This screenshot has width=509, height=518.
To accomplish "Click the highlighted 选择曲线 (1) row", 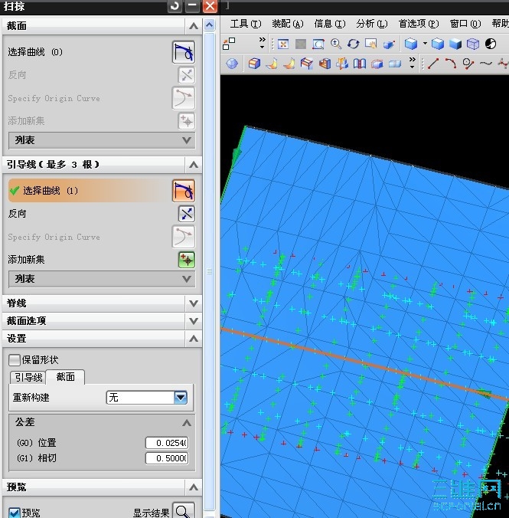I will click(89, 191).
